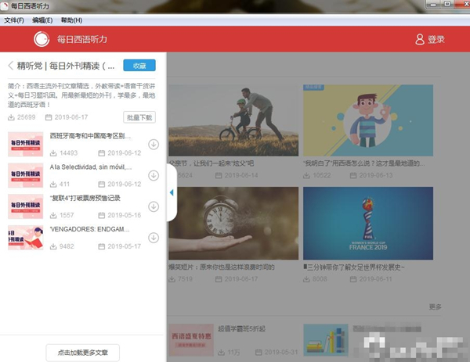
Task: Download the VENGADORES: ENDGAM article
Action: [x=154, y=238]
